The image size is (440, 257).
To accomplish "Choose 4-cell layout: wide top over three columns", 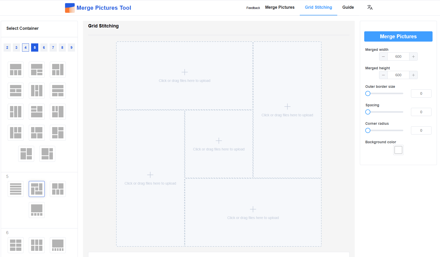I will click(16, 70).
